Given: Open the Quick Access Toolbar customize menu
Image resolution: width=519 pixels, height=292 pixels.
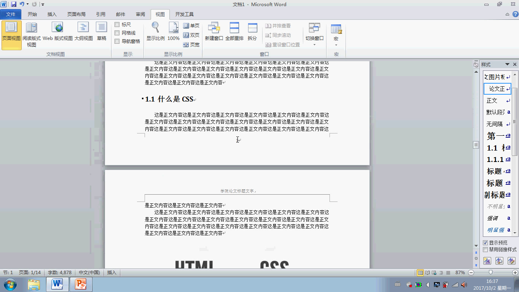Looking at the screenshot, I should point(42,4).
